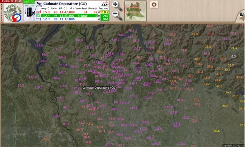
Task: Select the Vento km/h column header
Action: tap(81, 8)
